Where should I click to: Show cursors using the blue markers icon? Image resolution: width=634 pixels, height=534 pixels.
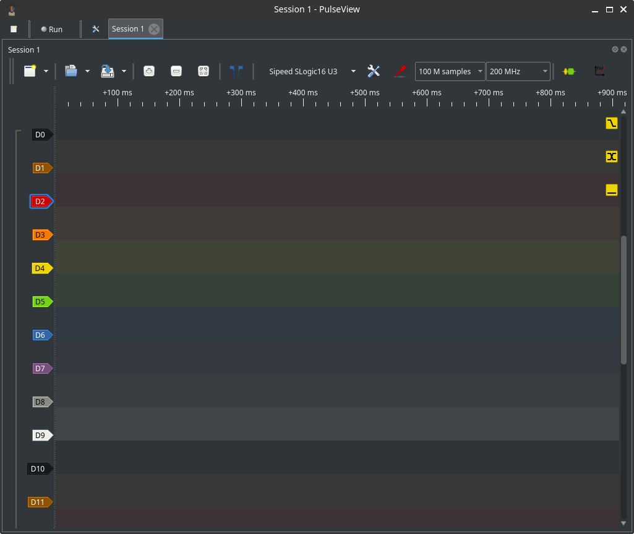pos(236,71)
